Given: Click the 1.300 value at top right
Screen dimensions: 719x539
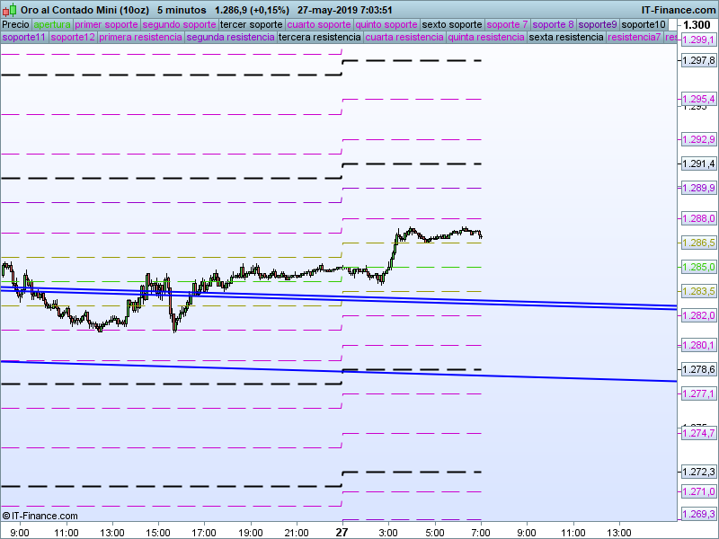Looking at the screenshot, I should coord(697,25).
